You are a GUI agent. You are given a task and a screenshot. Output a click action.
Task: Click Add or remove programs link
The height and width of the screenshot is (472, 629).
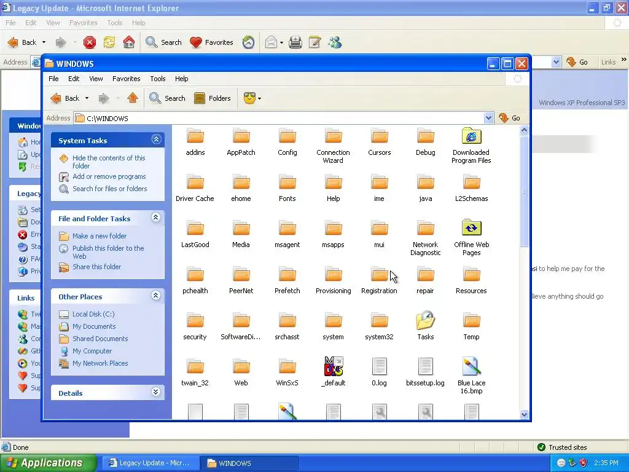click(109, 176)
